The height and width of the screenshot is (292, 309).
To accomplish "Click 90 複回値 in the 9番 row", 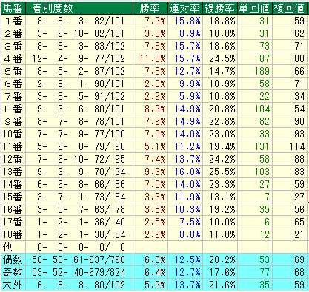I will tap(299, 121).
